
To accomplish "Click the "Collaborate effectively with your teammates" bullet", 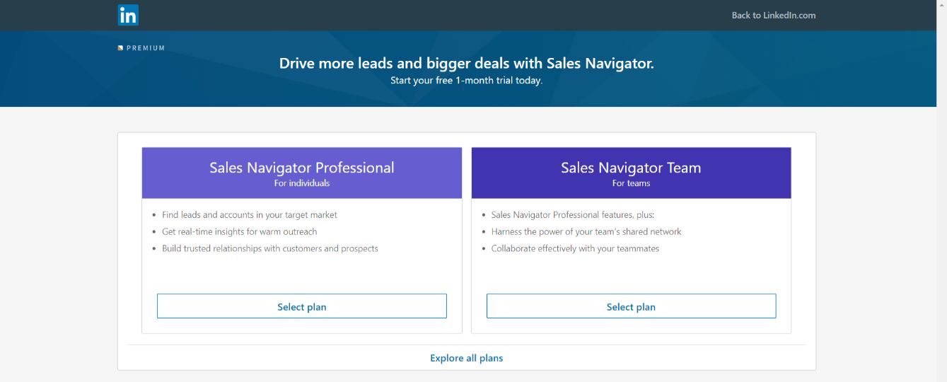I will click(575, 248).
